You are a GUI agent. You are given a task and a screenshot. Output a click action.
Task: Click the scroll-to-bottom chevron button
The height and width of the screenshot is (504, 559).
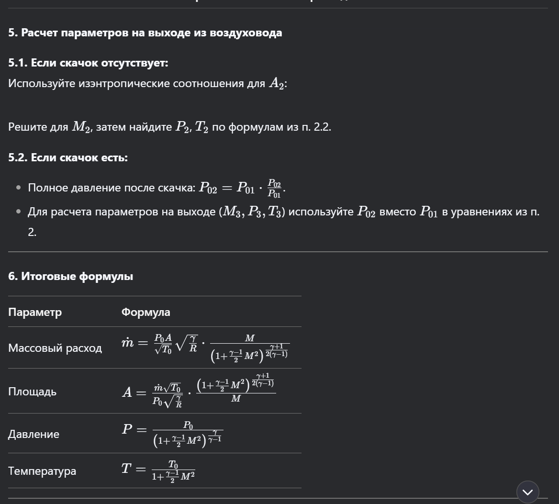527,492
